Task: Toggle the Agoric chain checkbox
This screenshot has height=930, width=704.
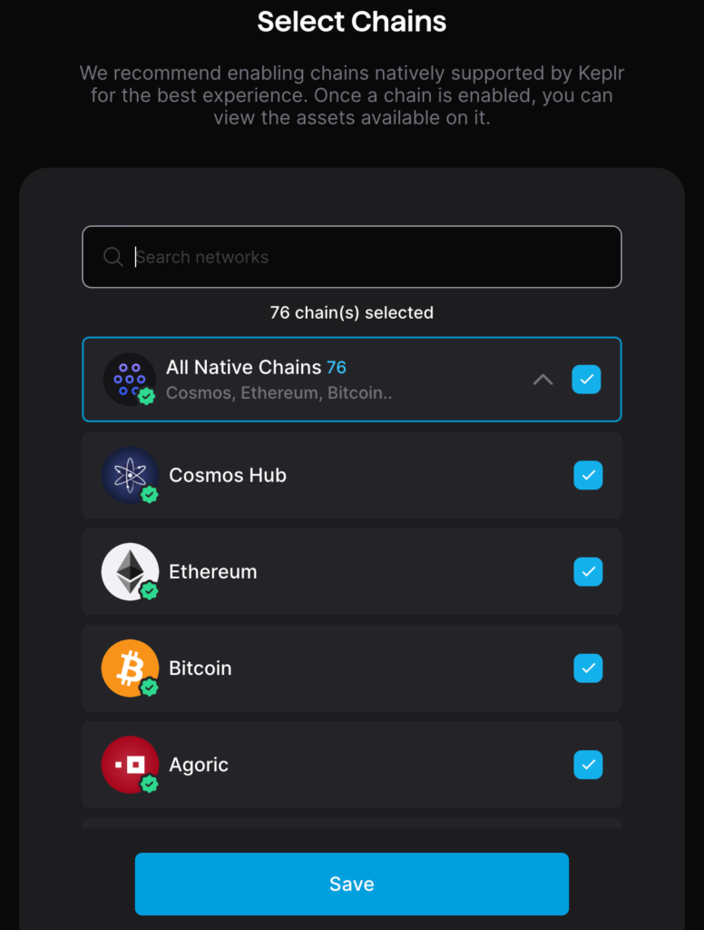Action: click(x=588, y=765)
